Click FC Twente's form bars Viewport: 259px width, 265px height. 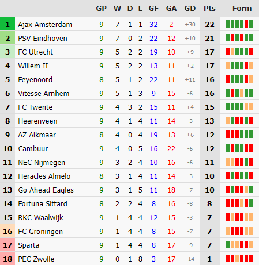(x=239, y=107)
